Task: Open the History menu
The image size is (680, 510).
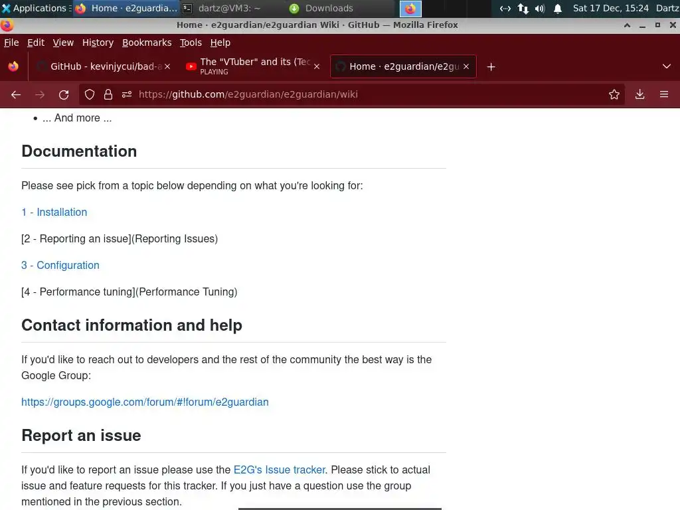Action: point(98,42)
